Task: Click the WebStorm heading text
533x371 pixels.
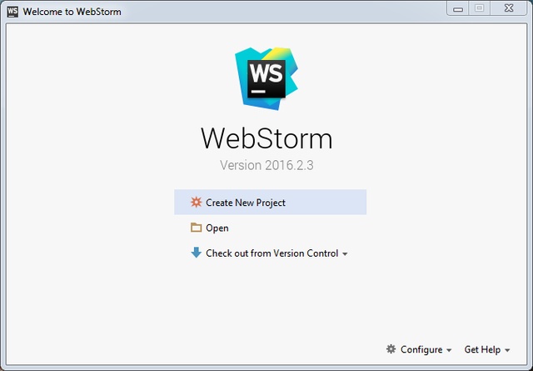Action: click(266, 138)
